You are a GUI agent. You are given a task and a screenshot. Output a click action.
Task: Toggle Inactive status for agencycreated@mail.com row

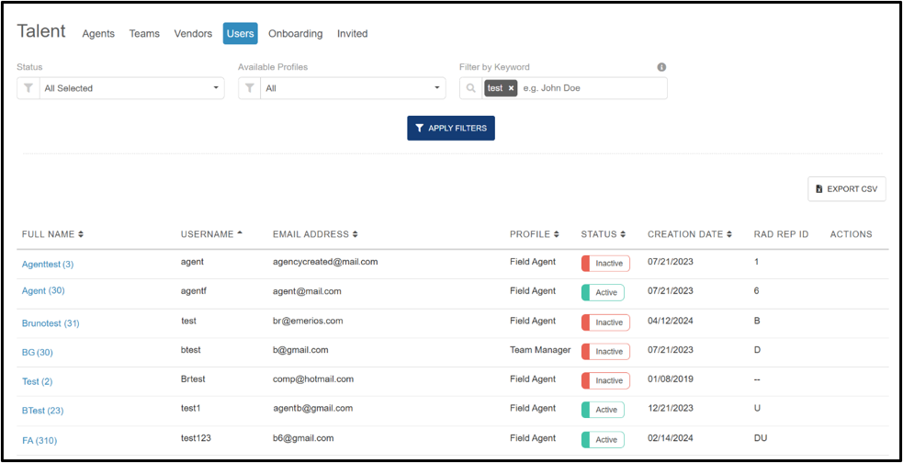point(605,263)
